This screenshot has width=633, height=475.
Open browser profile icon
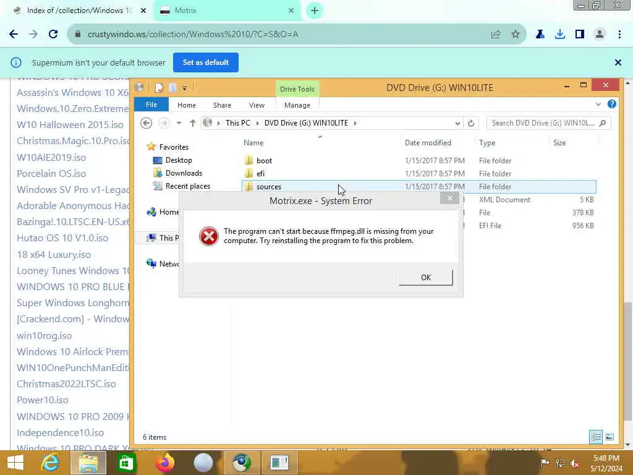tap(600, 35)
